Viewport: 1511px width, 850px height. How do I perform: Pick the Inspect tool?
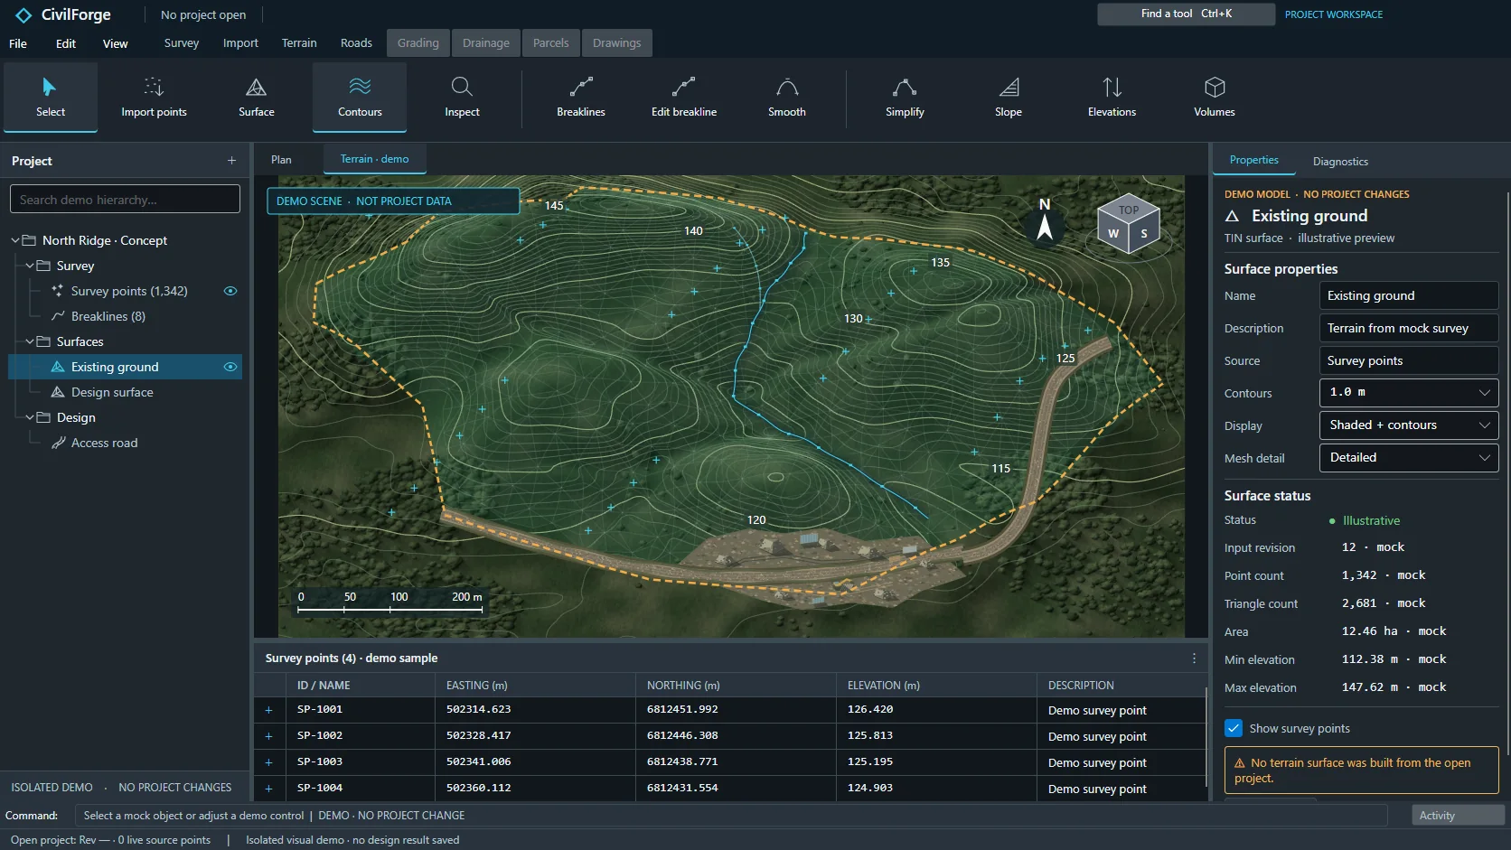[462, 98]
